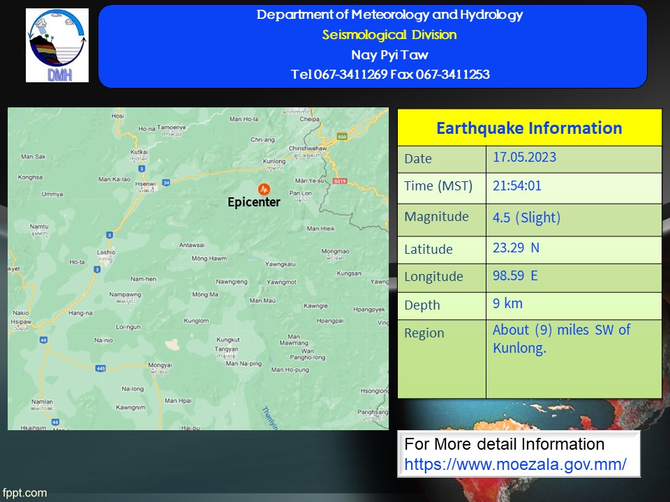The width and height of the screenshot is (670, 502).
Task: Select 'Seismological Division' heading text
Action: click(x=389, y=35)
